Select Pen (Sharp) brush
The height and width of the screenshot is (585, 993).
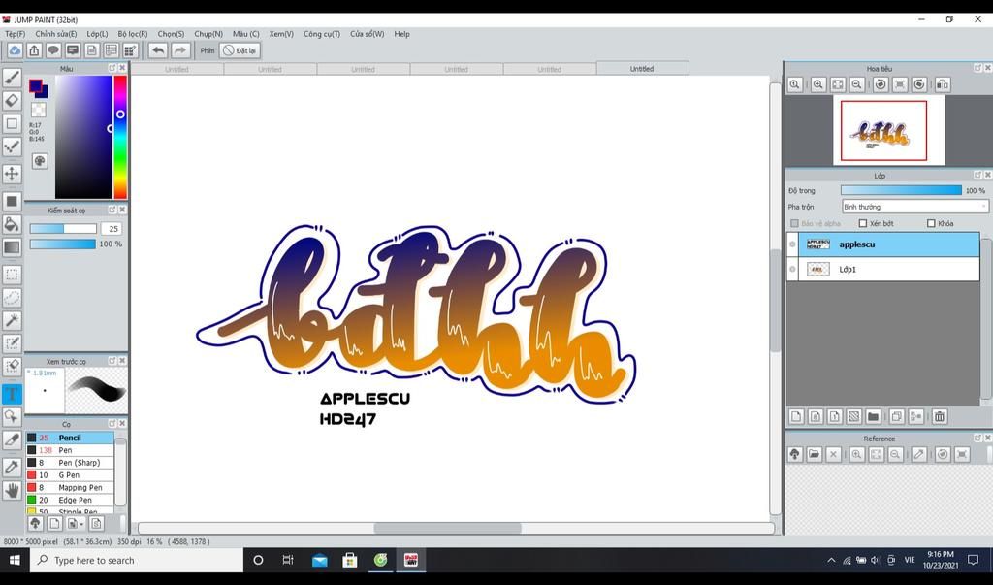click(70, 463)
